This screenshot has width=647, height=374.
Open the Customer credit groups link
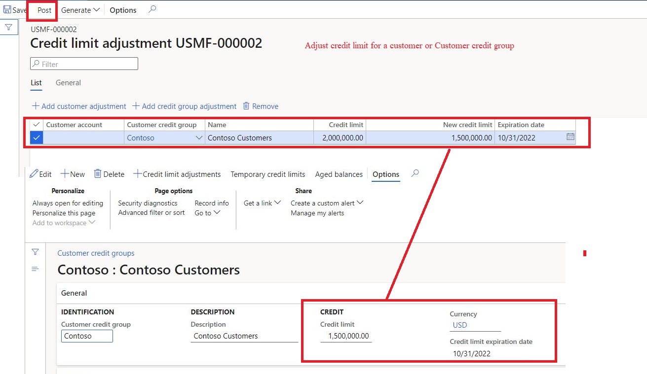click(x=96, y=253)
